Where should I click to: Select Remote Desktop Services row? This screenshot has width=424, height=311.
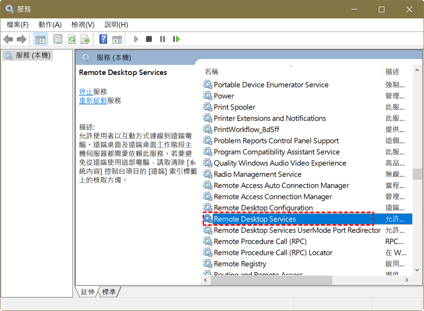[308, 219]
